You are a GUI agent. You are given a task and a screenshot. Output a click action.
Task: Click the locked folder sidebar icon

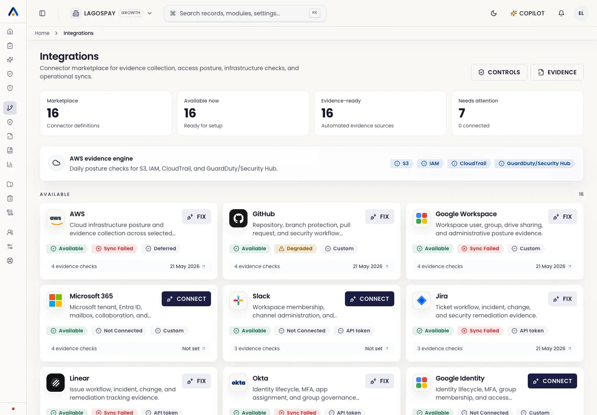[x=10, y=184]
